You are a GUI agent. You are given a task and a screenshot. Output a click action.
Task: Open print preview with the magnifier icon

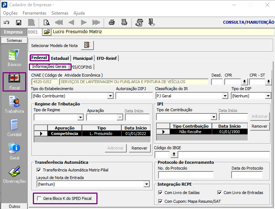[x=46, y=23]
